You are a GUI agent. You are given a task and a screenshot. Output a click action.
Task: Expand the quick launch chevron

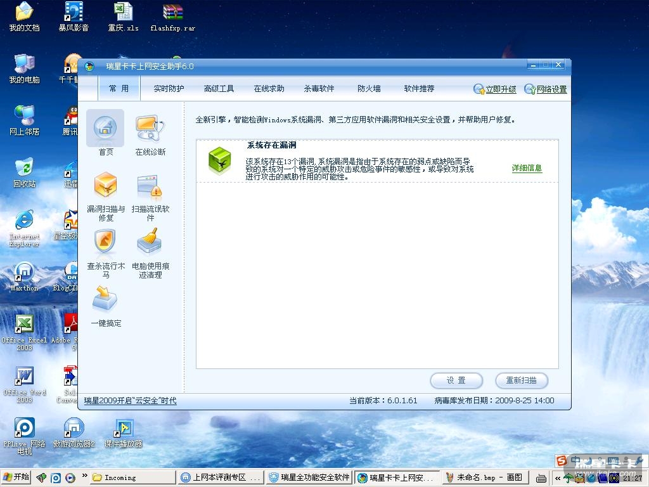84,476
